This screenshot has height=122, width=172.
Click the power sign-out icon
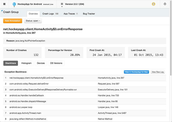[165, 4]
